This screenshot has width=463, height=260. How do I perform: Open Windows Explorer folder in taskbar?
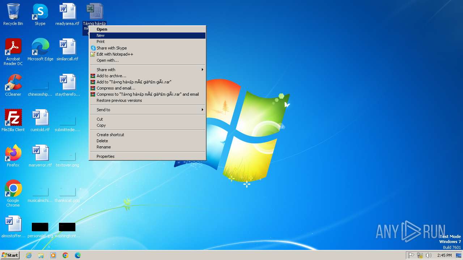click(41, 255)
